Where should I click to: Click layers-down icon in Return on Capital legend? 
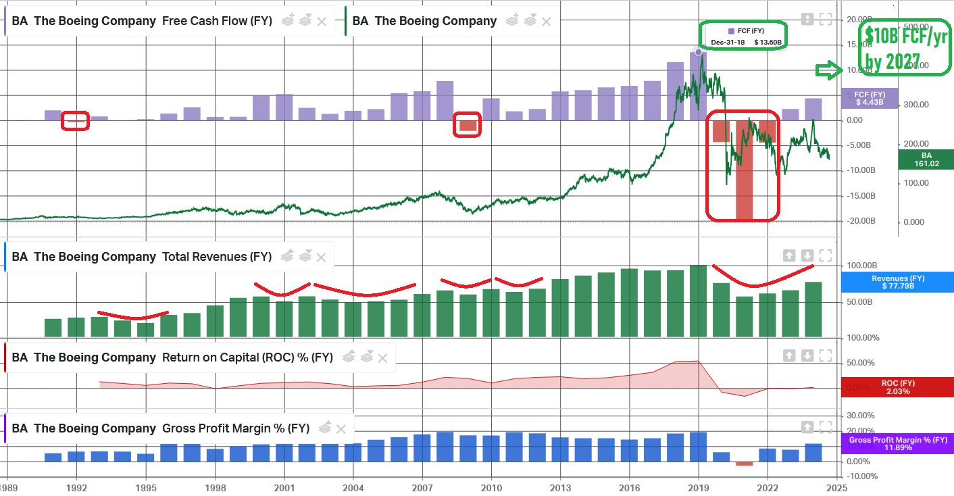click(x=367, y=357)
